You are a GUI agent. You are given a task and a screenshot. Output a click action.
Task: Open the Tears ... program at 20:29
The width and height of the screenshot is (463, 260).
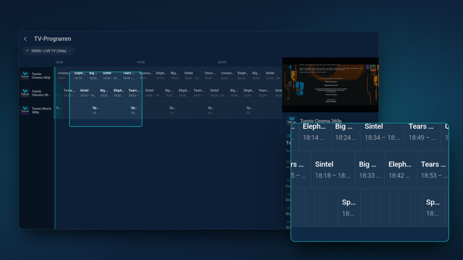265,93
